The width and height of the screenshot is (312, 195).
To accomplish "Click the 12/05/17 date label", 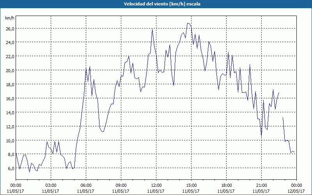I will [x=296, y=191].
